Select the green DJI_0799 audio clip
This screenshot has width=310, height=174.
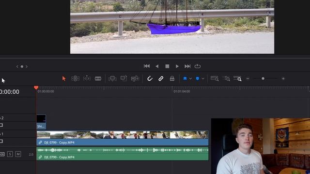pyautogui.click(x=123, y=154)
